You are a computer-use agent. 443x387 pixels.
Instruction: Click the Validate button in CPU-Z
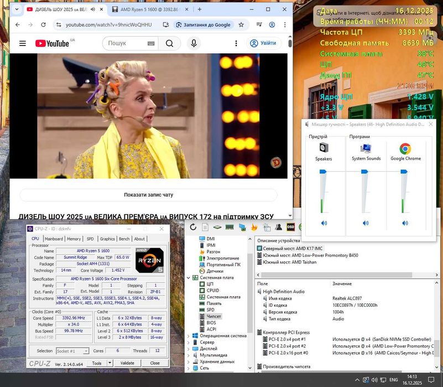point(127,363)
